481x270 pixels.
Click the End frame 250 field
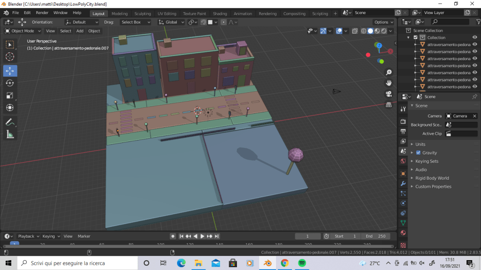[x=376, y=236]
